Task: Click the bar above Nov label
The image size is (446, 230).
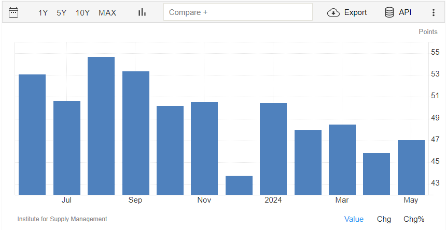Action: coord(204,148)
